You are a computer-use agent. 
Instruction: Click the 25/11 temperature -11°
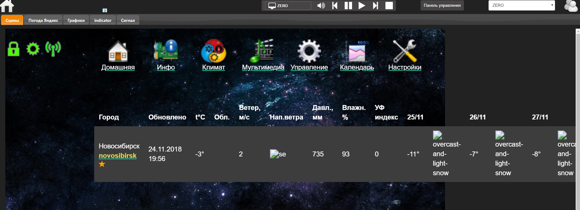pos(413,154)
